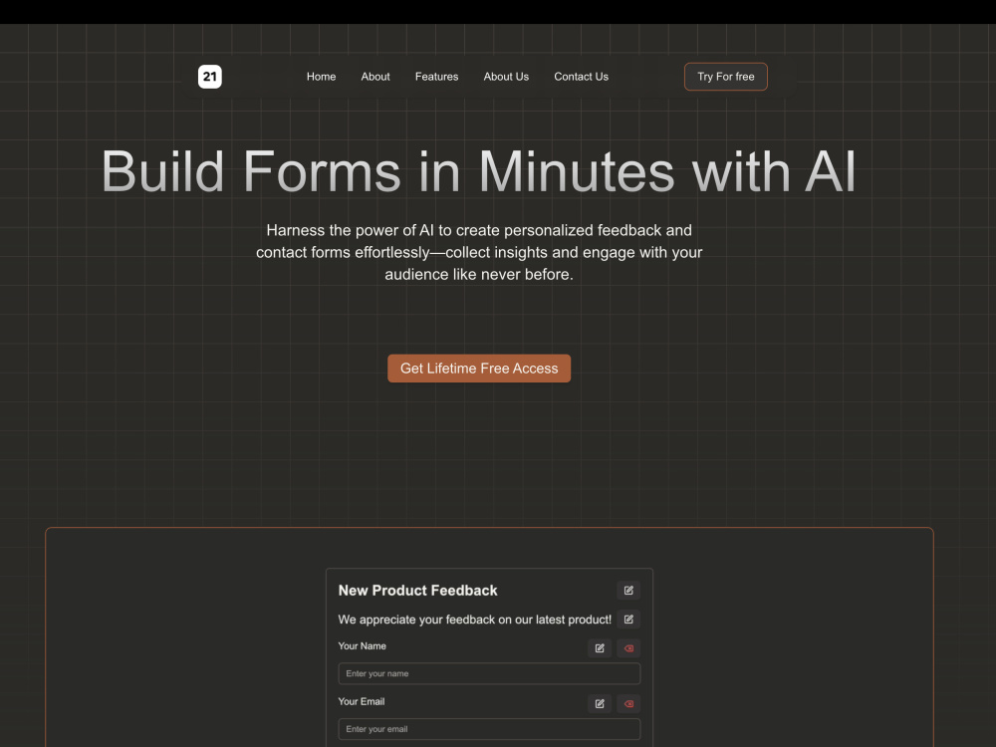
Task: Edit the form description about latest product
Action: 628,620
